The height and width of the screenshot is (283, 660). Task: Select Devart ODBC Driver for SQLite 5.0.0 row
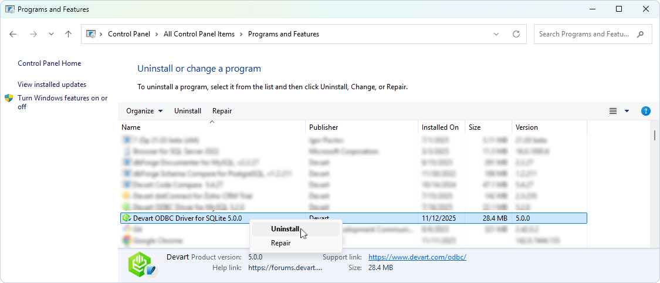(x=353, y=218)
